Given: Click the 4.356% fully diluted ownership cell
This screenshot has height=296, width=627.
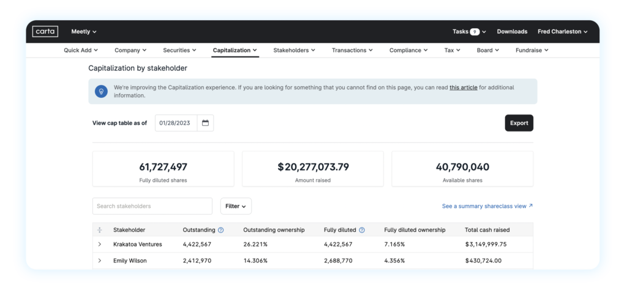Looking at the screenshot, I should pyautogui.click(x=394, y=261).
